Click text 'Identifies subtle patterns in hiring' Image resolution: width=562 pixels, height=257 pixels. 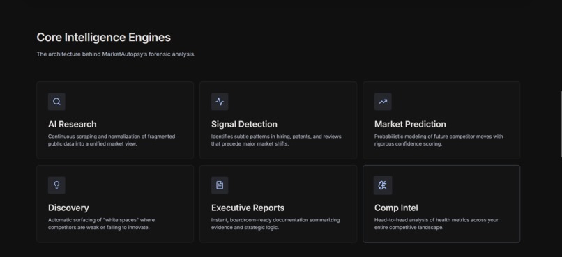(250, 137)
